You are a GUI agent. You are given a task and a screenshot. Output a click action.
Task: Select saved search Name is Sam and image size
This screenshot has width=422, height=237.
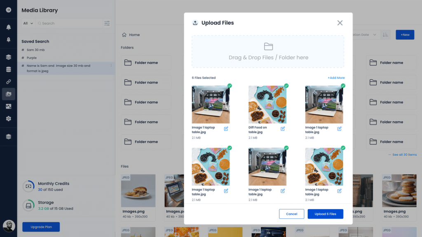click(x=66, y=68)
